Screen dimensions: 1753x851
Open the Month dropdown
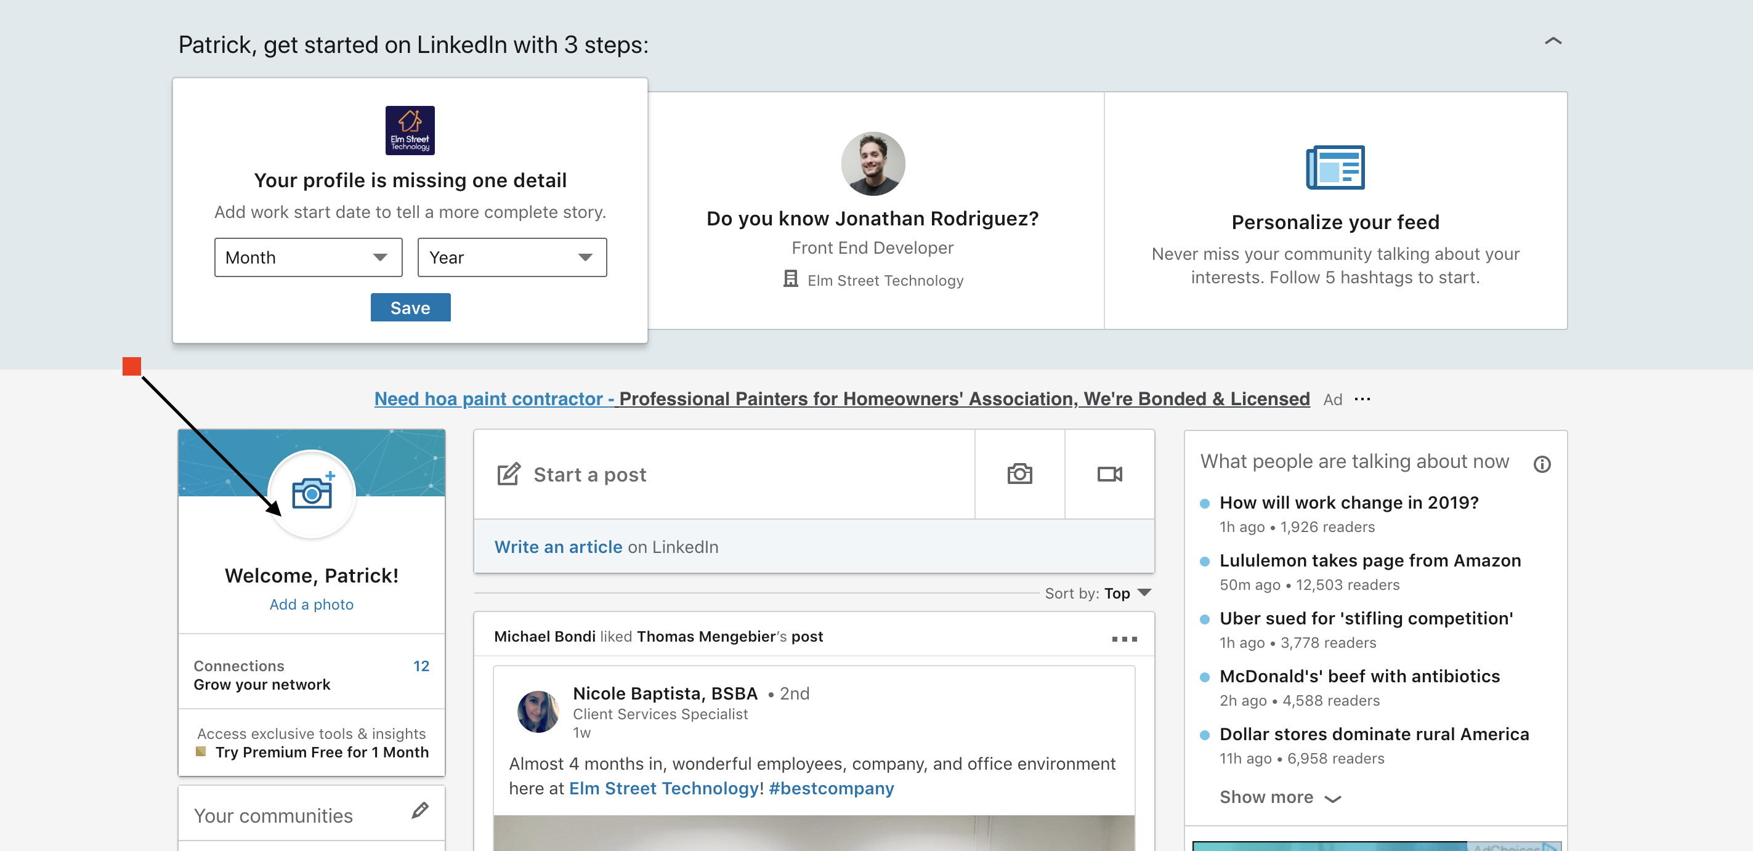[308, 257]
